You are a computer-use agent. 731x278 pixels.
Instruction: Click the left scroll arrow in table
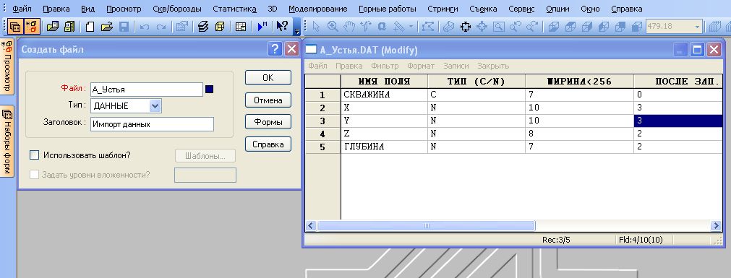pos(310,226)
